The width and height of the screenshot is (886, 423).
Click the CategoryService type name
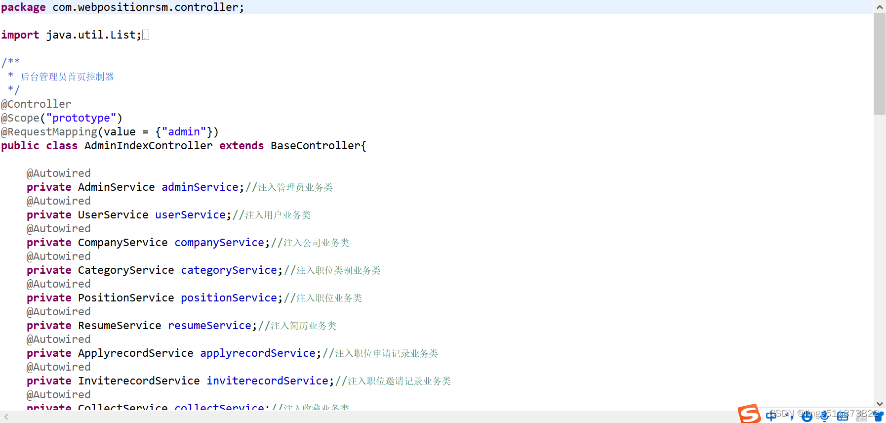tap(126, 270)
